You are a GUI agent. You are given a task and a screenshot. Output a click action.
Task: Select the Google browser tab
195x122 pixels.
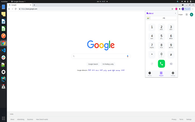click(x=19, y=5)
